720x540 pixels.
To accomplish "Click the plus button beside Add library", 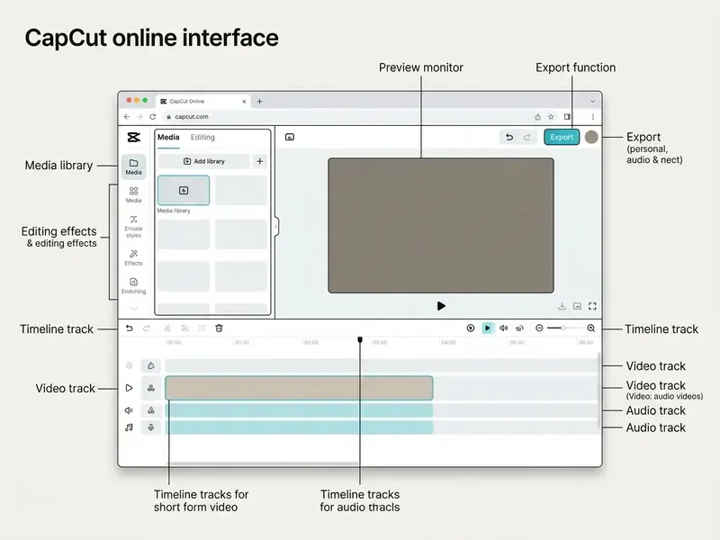I will 260,161.
